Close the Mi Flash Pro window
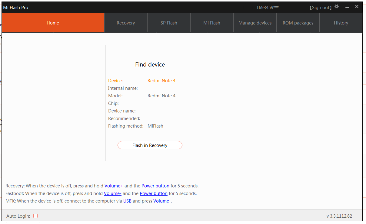The width and height of the screenshot is (366, 224). (x=357, y=7)
